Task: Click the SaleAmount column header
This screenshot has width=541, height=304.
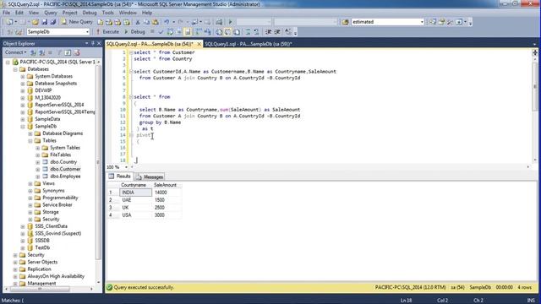Action: click(x=167, y=185)
